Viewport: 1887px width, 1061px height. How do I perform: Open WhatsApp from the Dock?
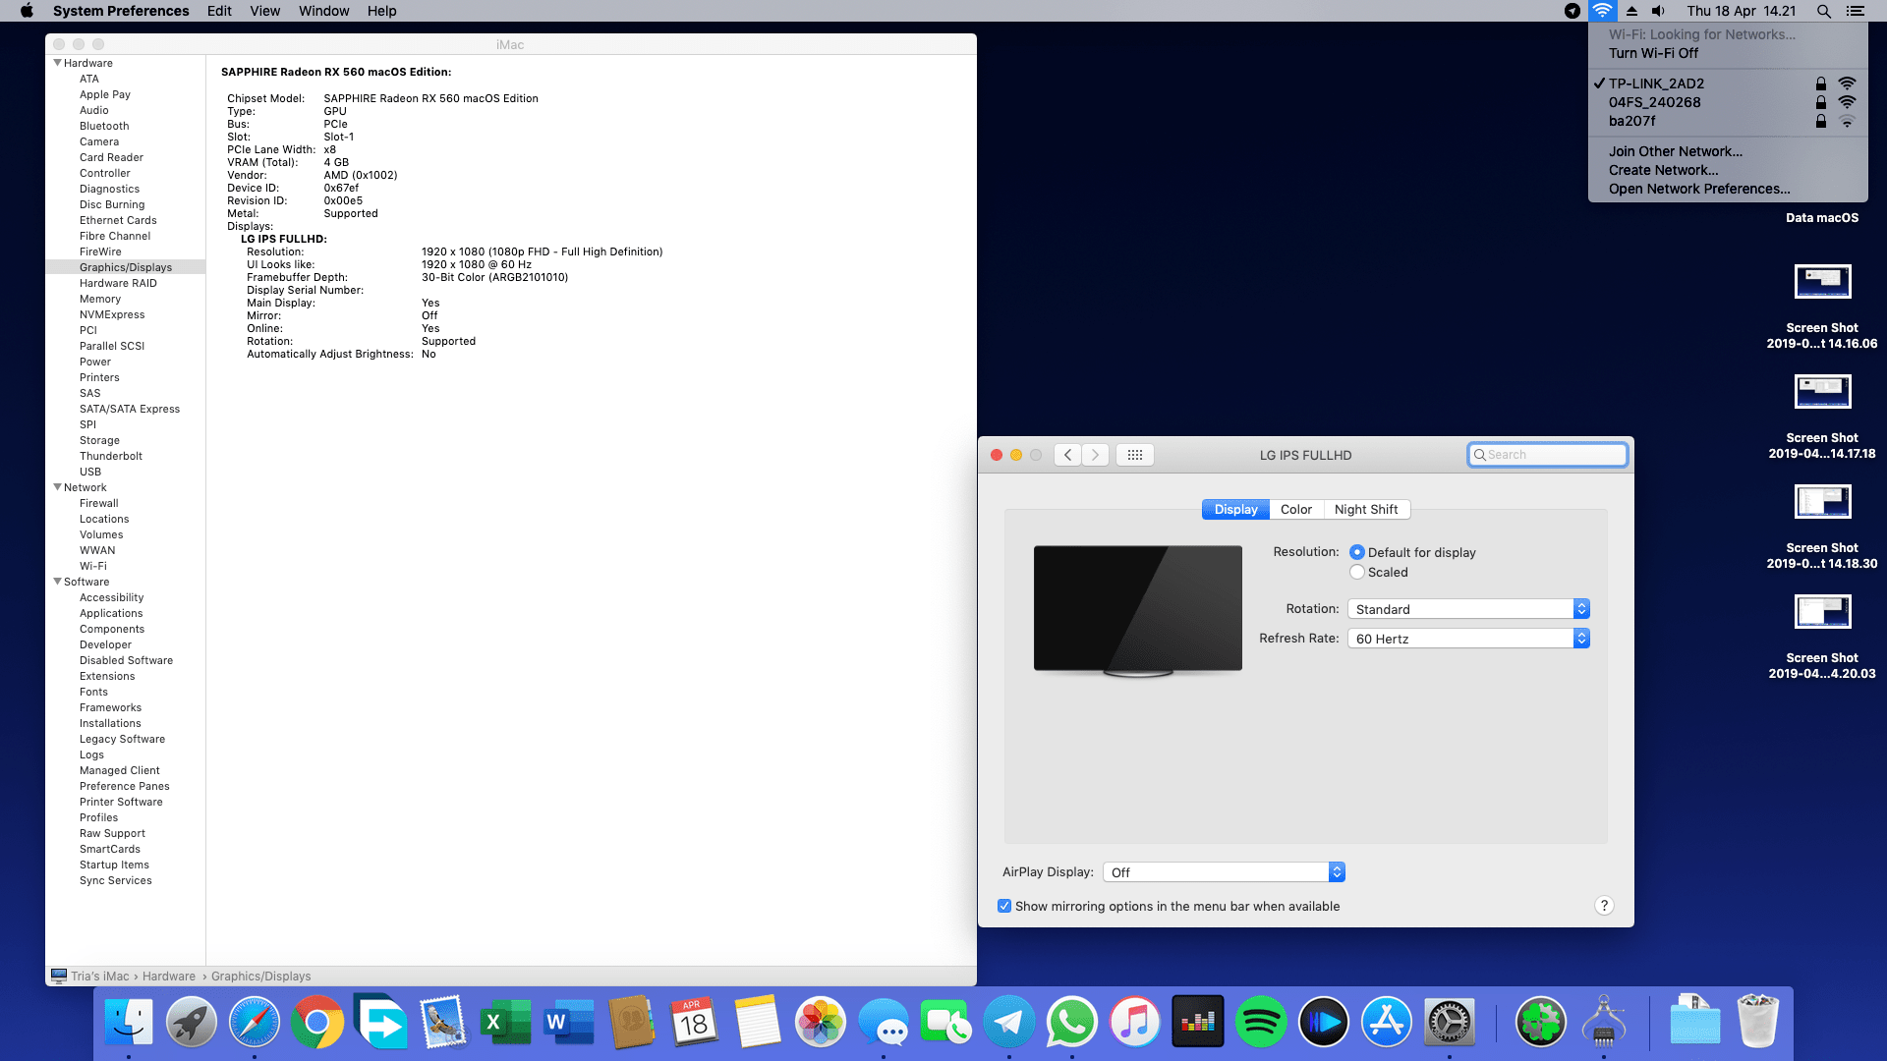tap(1072, 1022)
